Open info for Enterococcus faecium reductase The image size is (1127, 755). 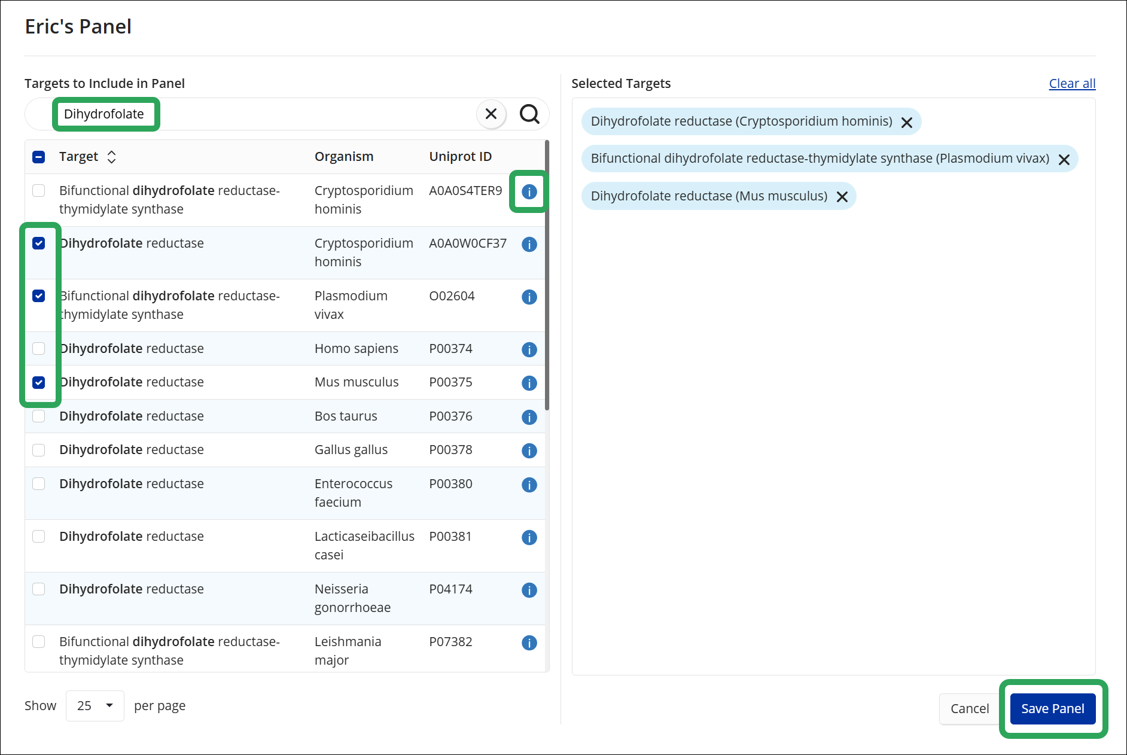pos(529,485)
